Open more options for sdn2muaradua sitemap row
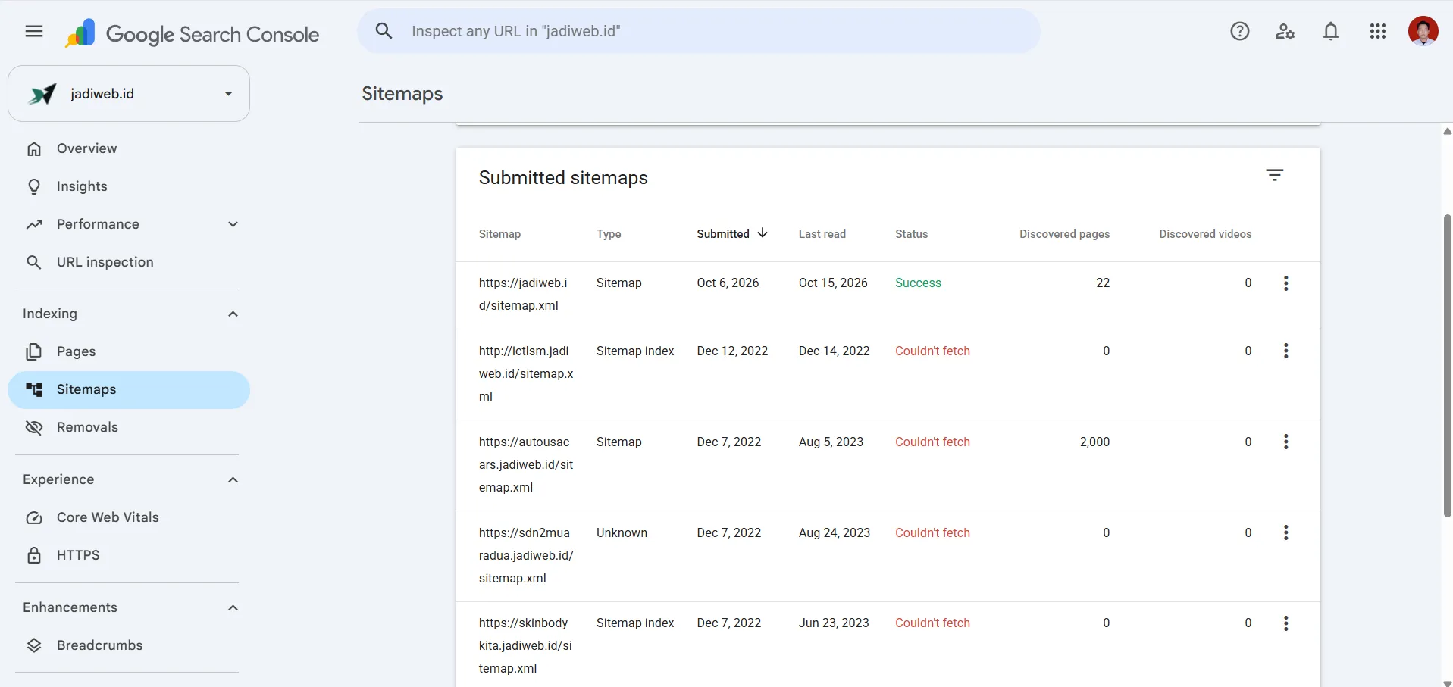 click(1286, 532)
